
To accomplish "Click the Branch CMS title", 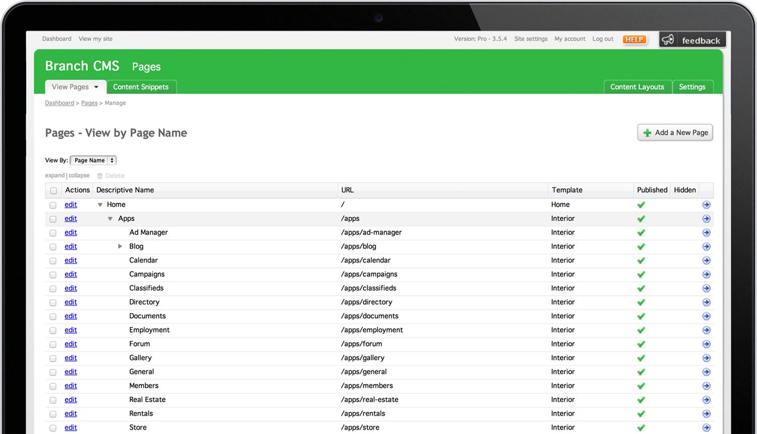I will point(82,66).
